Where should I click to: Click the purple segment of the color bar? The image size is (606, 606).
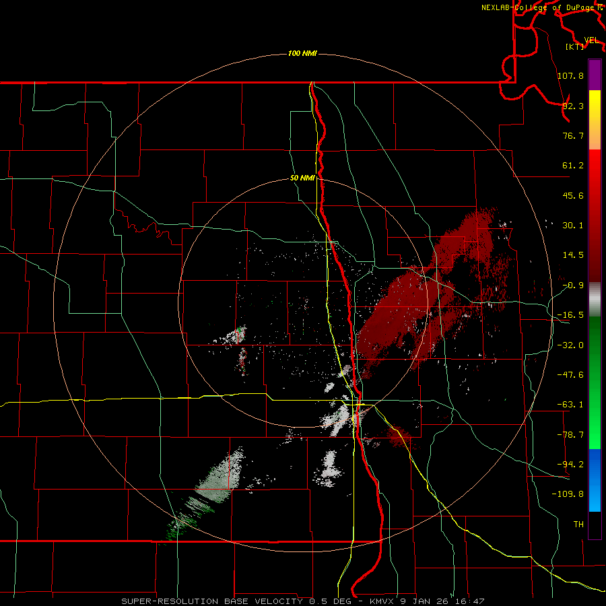[x=595, y=75]
